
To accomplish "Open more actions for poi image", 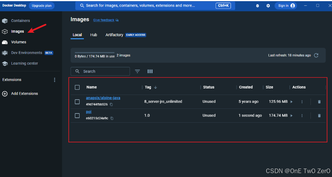I will [x=302, y=115].
